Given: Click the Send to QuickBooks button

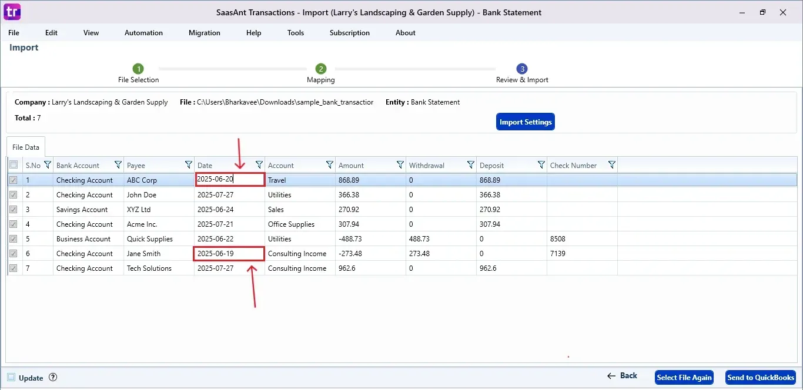Looking at the screenshot, I should (761, 378).
